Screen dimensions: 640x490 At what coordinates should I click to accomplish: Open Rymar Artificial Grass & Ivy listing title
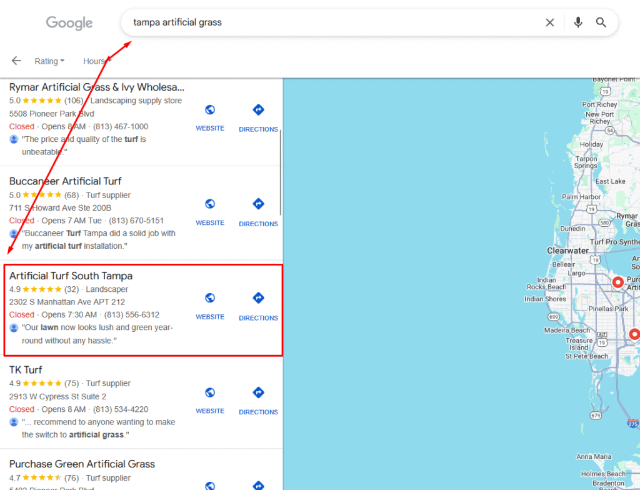pos(97,87)
